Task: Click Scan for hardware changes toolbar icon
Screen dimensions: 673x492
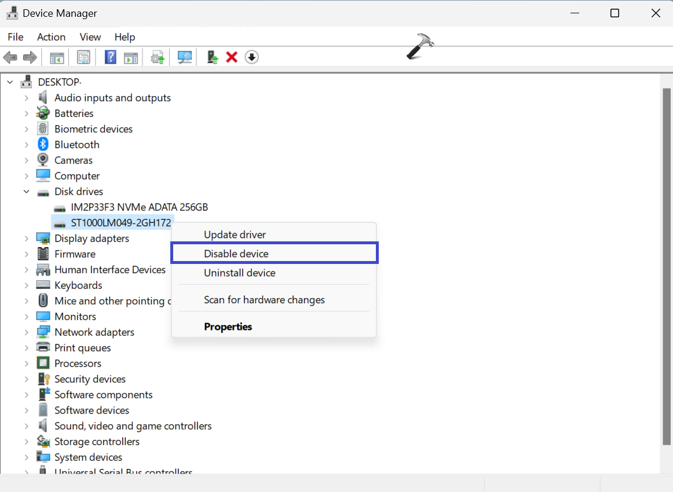Action: 185,57
